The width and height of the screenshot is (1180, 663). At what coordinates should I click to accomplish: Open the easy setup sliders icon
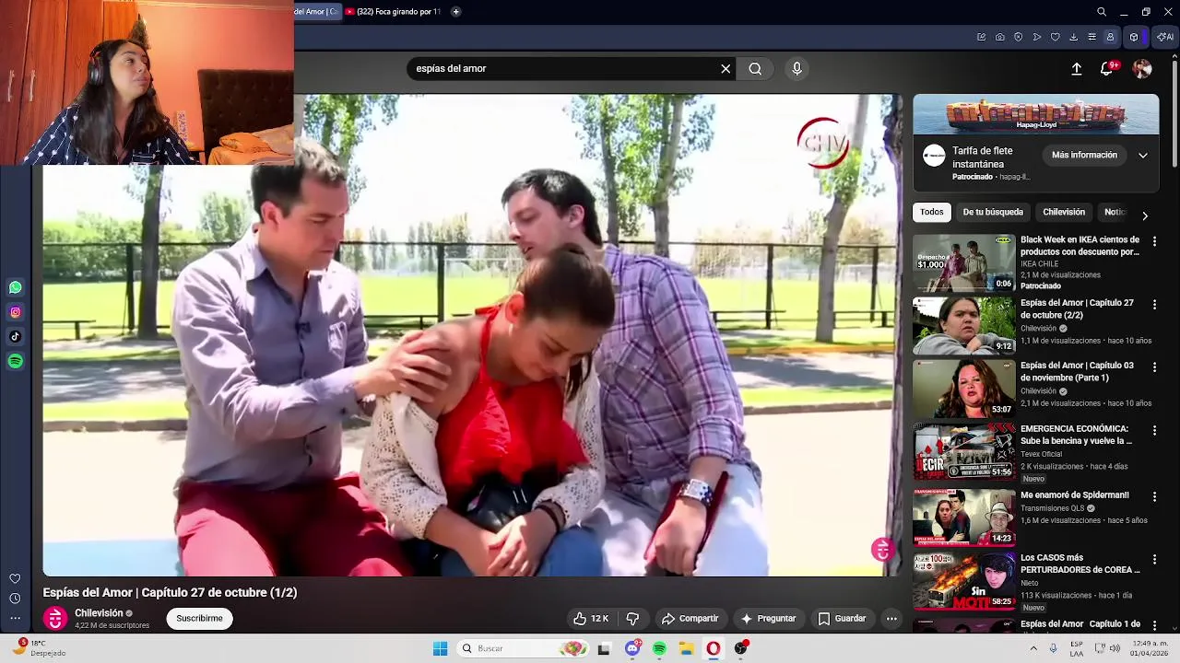pos(1092,37)
